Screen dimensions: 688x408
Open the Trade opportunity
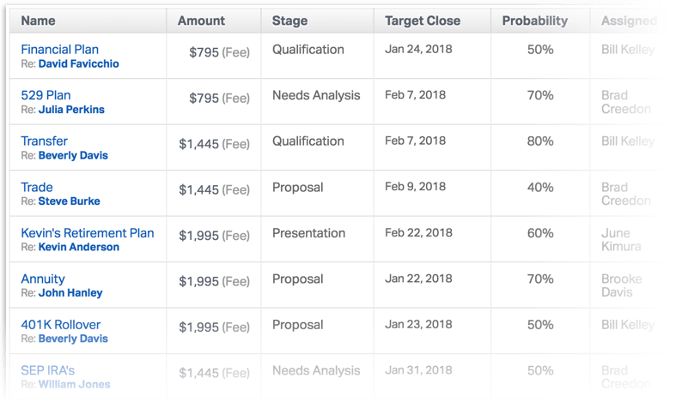coord(37,187)
